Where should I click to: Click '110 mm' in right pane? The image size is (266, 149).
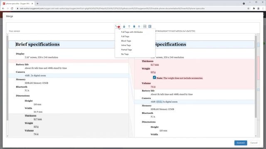click(x=163, y=131)
